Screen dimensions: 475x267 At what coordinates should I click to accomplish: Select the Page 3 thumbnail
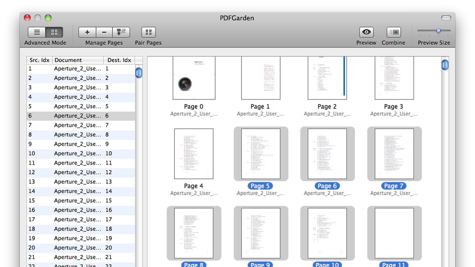394,78
